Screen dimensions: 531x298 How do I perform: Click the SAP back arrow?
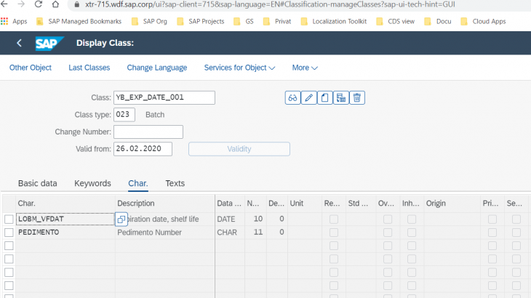(x=19, y=43)
